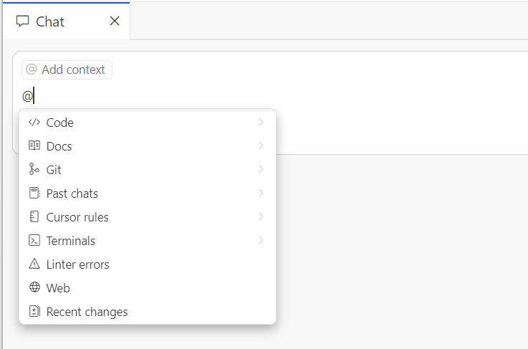Close the Chat tab
Image resolution: width=528 pixels, height=349 pixels.
pyautogui.click(x=115, y=21)
